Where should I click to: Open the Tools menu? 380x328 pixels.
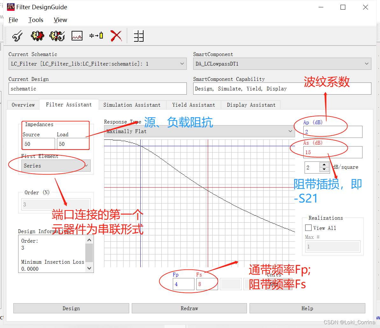tap(36, 20)
